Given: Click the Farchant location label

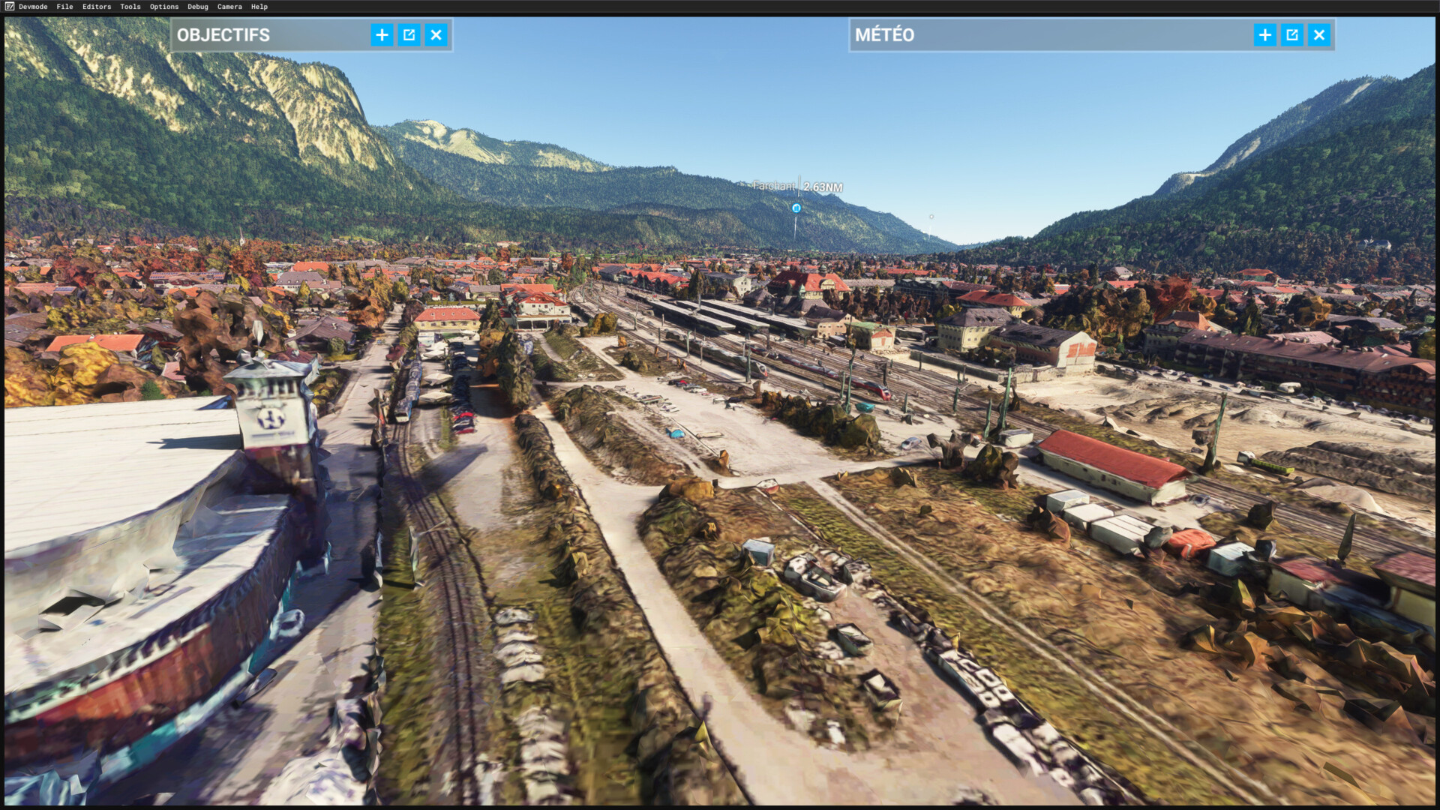Looking at the screenshot, I should click(773, 186).
